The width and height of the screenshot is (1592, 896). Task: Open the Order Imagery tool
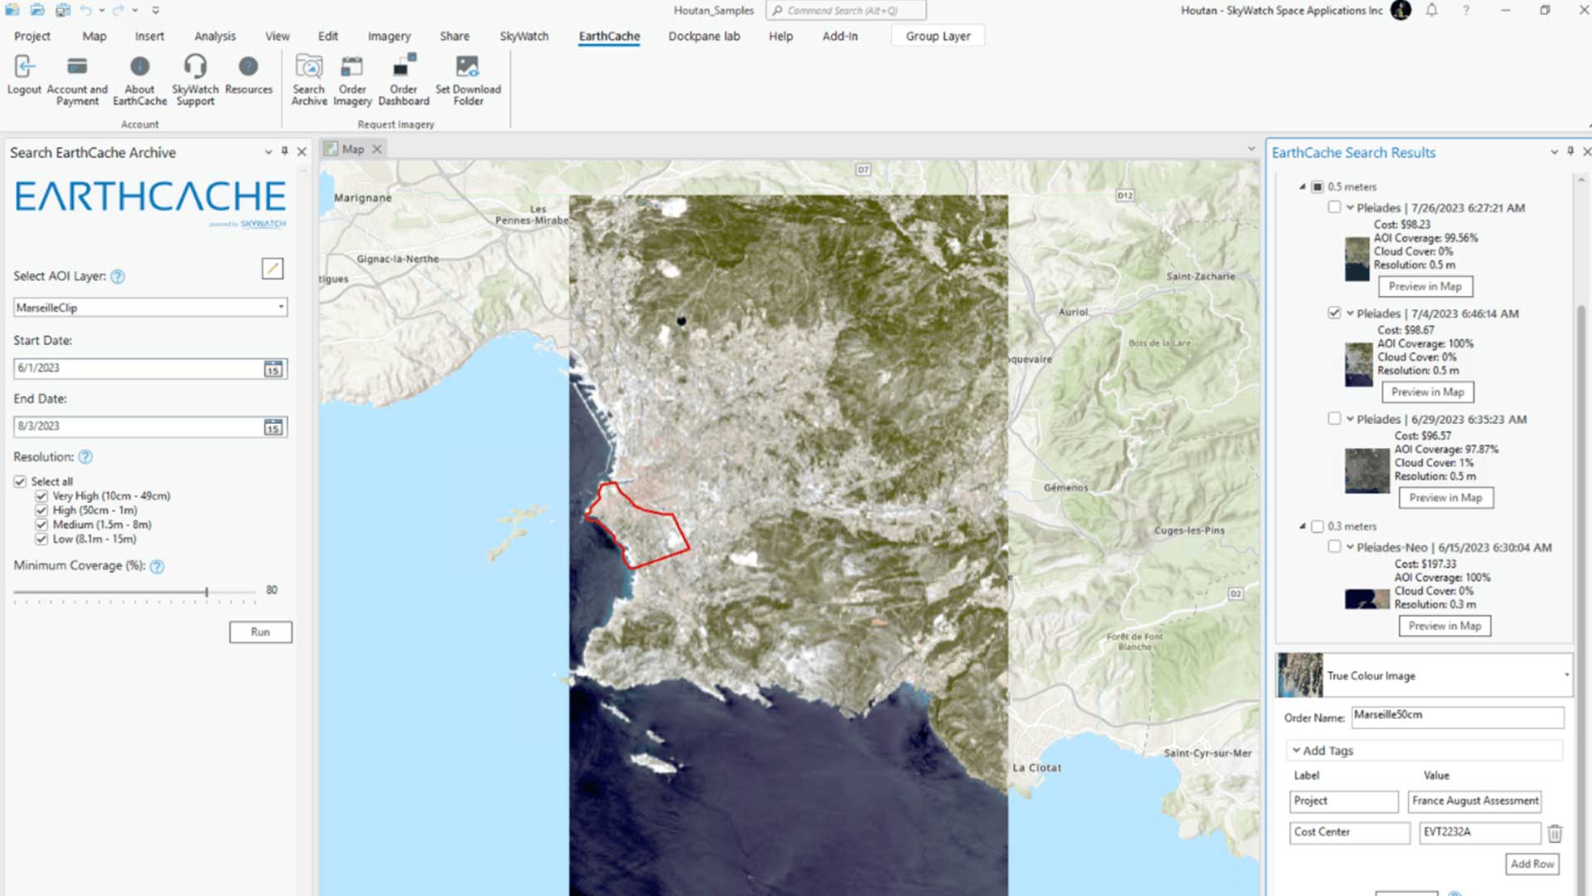click(352, 67)
